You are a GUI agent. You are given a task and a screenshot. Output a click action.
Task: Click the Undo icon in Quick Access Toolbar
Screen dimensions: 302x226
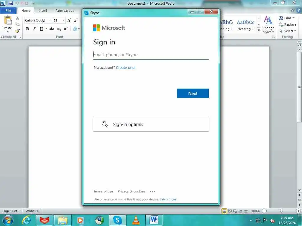pyautogui.click(x=17, y=3)
